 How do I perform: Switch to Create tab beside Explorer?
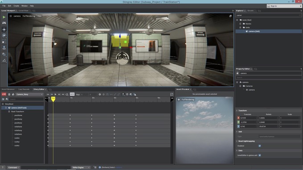[x=250, y=11]
